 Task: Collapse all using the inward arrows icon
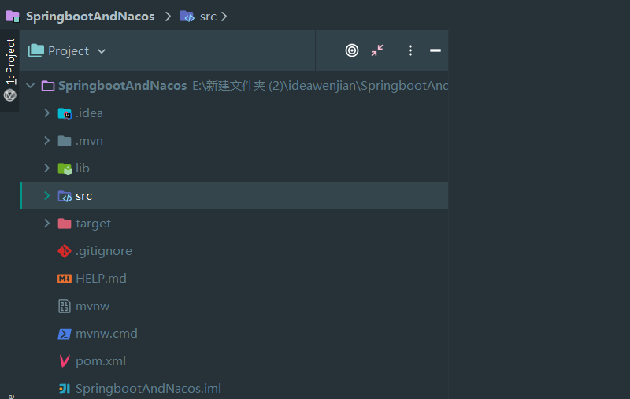[x=377, y=50]
